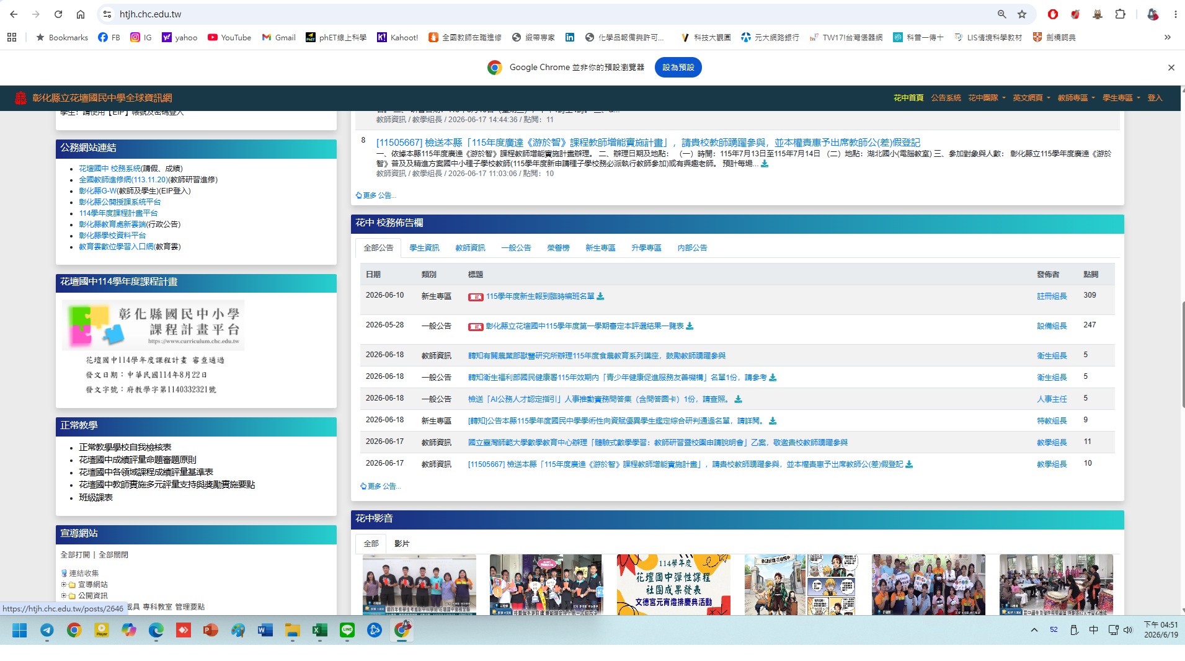This screenshot has width=1185, height=661.
Task: Show more bookmarks with the double chevron
Action: click(x=1168, y=37)
